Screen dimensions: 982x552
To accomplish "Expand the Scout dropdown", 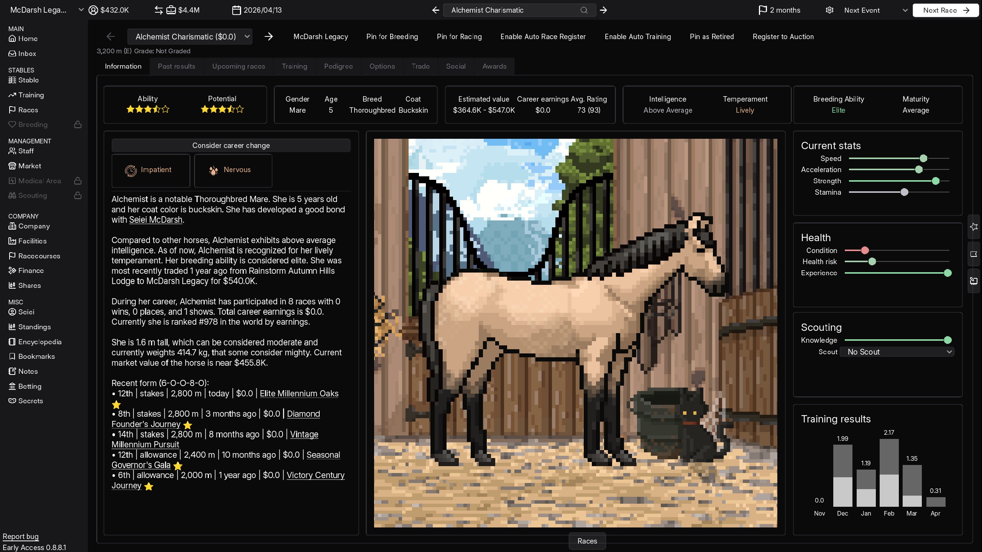I will [897, 352].
